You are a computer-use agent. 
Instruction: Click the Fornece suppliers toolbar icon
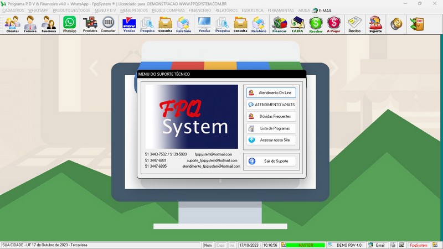(x=30, y=24)
